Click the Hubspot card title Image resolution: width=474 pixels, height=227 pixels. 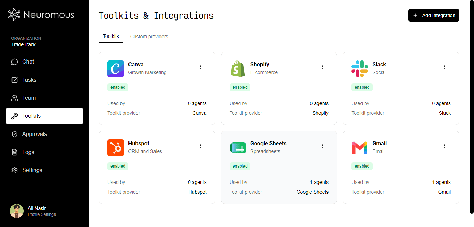139,143
